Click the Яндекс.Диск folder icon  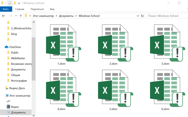point(6,88)
